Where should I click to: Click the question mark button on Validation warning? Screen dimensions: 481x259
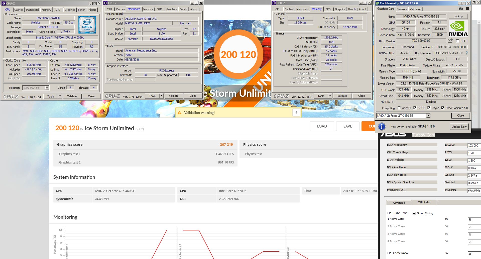click(x=296, y=112)
